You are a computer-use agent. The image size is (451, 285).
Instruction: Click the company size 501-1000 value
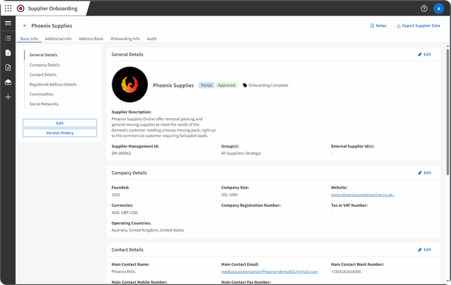(229, 195)
